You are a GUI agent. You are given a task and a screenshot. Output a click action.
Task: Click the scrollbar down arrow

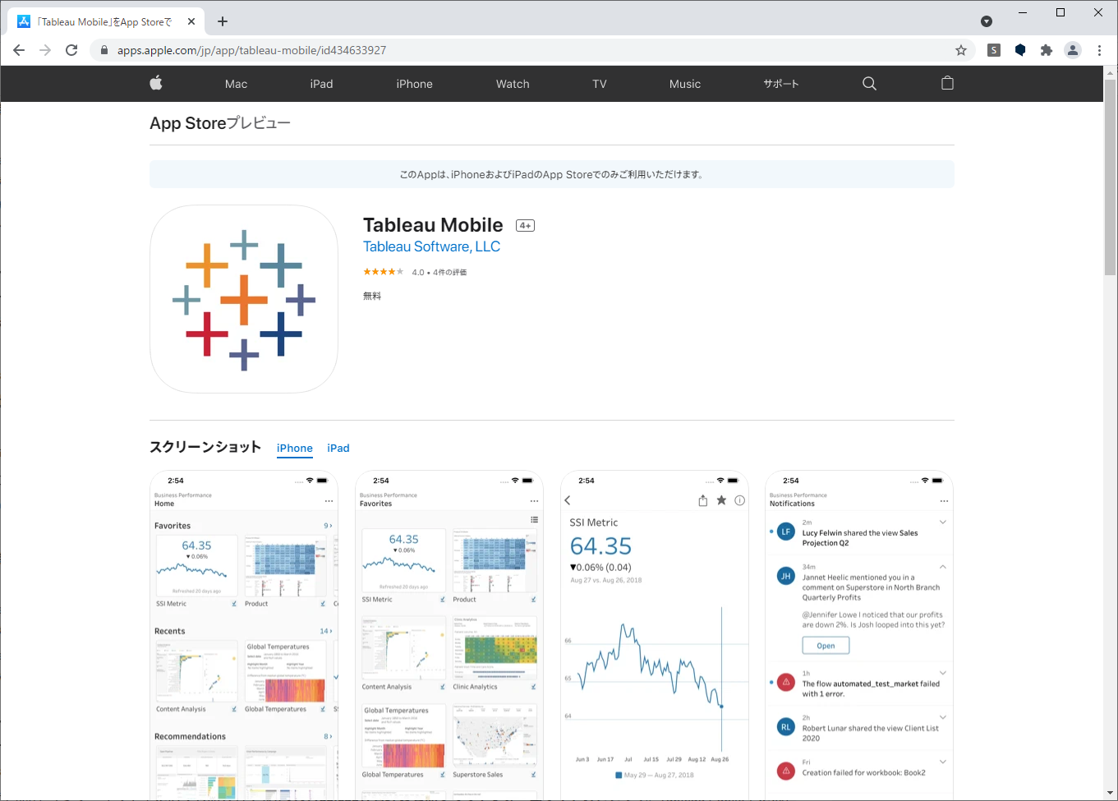[1111, 794]
